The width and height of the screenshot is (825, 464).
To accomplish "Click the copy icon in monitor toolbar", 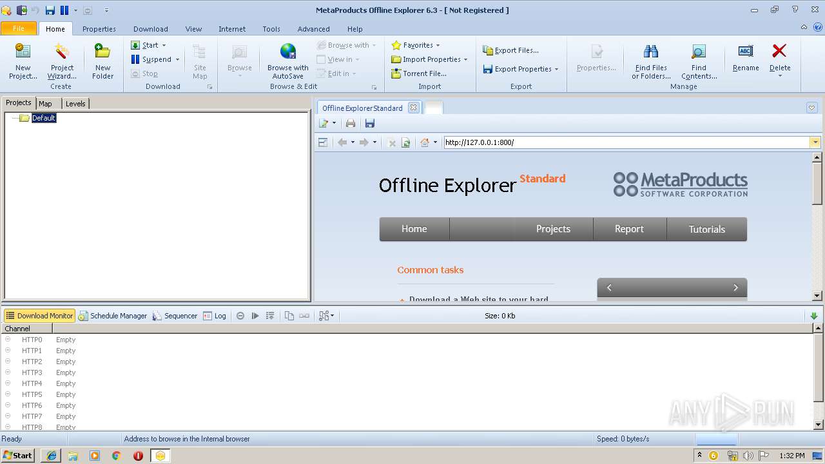I will [289, 316].
